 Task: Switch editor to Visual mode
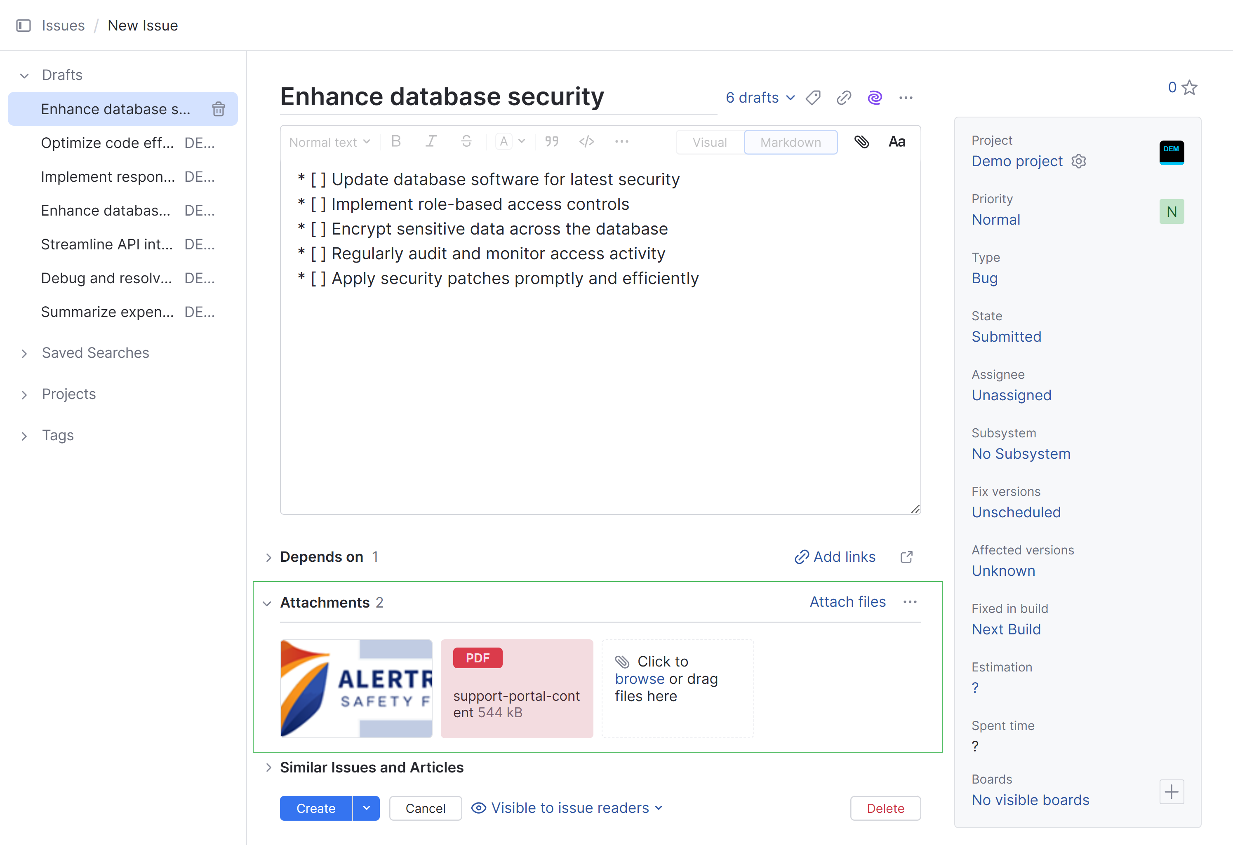point(709,142)
